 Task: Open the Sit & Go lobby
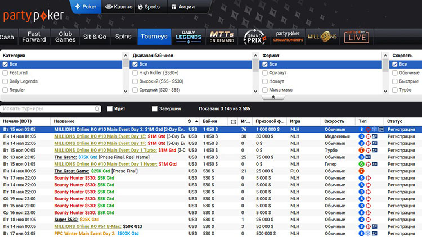95,37
